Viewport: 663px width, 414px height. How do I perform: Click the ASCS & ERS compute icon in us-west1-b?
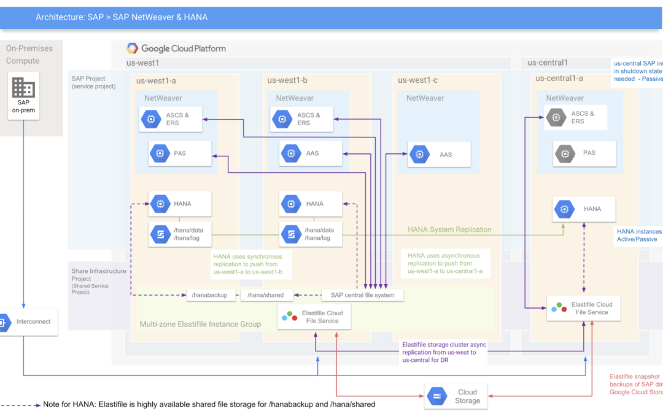pos(282,119)
